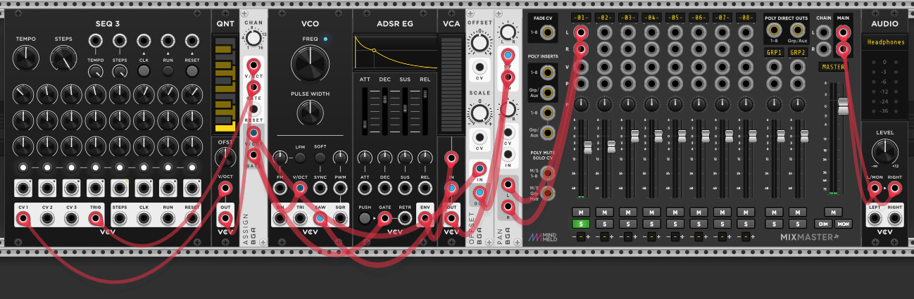Open the MASTER label menu
The width and height of the screenshot is (914, 299).
[x=833, y=67]
